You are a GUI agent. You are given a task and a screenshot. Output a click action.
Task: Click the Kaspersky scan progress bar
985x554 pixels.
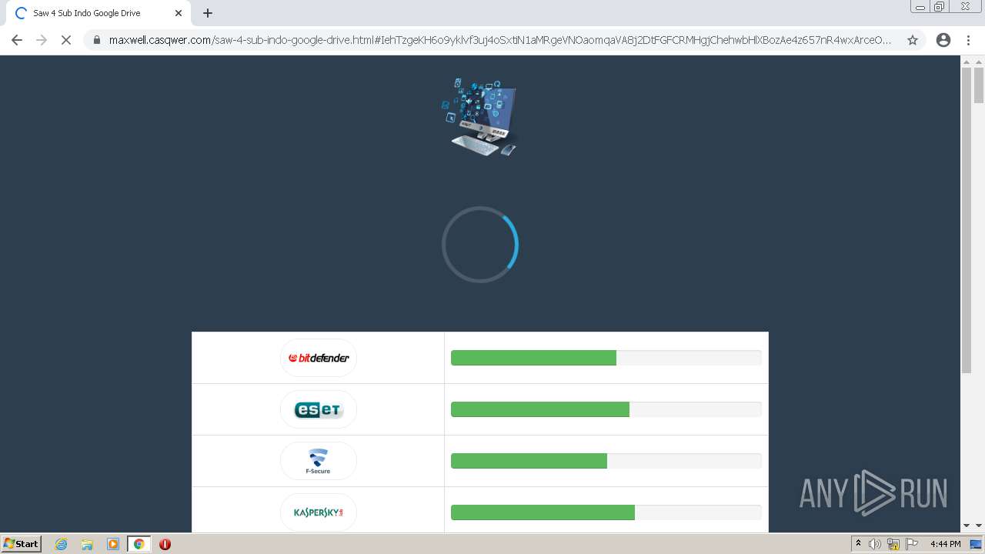tap(606, 512)
